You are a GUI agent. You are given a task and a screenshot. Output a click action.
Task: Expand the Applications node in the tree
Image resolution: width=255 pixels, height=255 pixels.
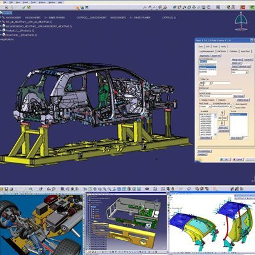click(x=7, y=40)
